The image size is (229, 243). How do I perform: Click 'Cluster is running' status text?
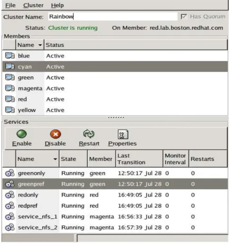coord(73,28)
